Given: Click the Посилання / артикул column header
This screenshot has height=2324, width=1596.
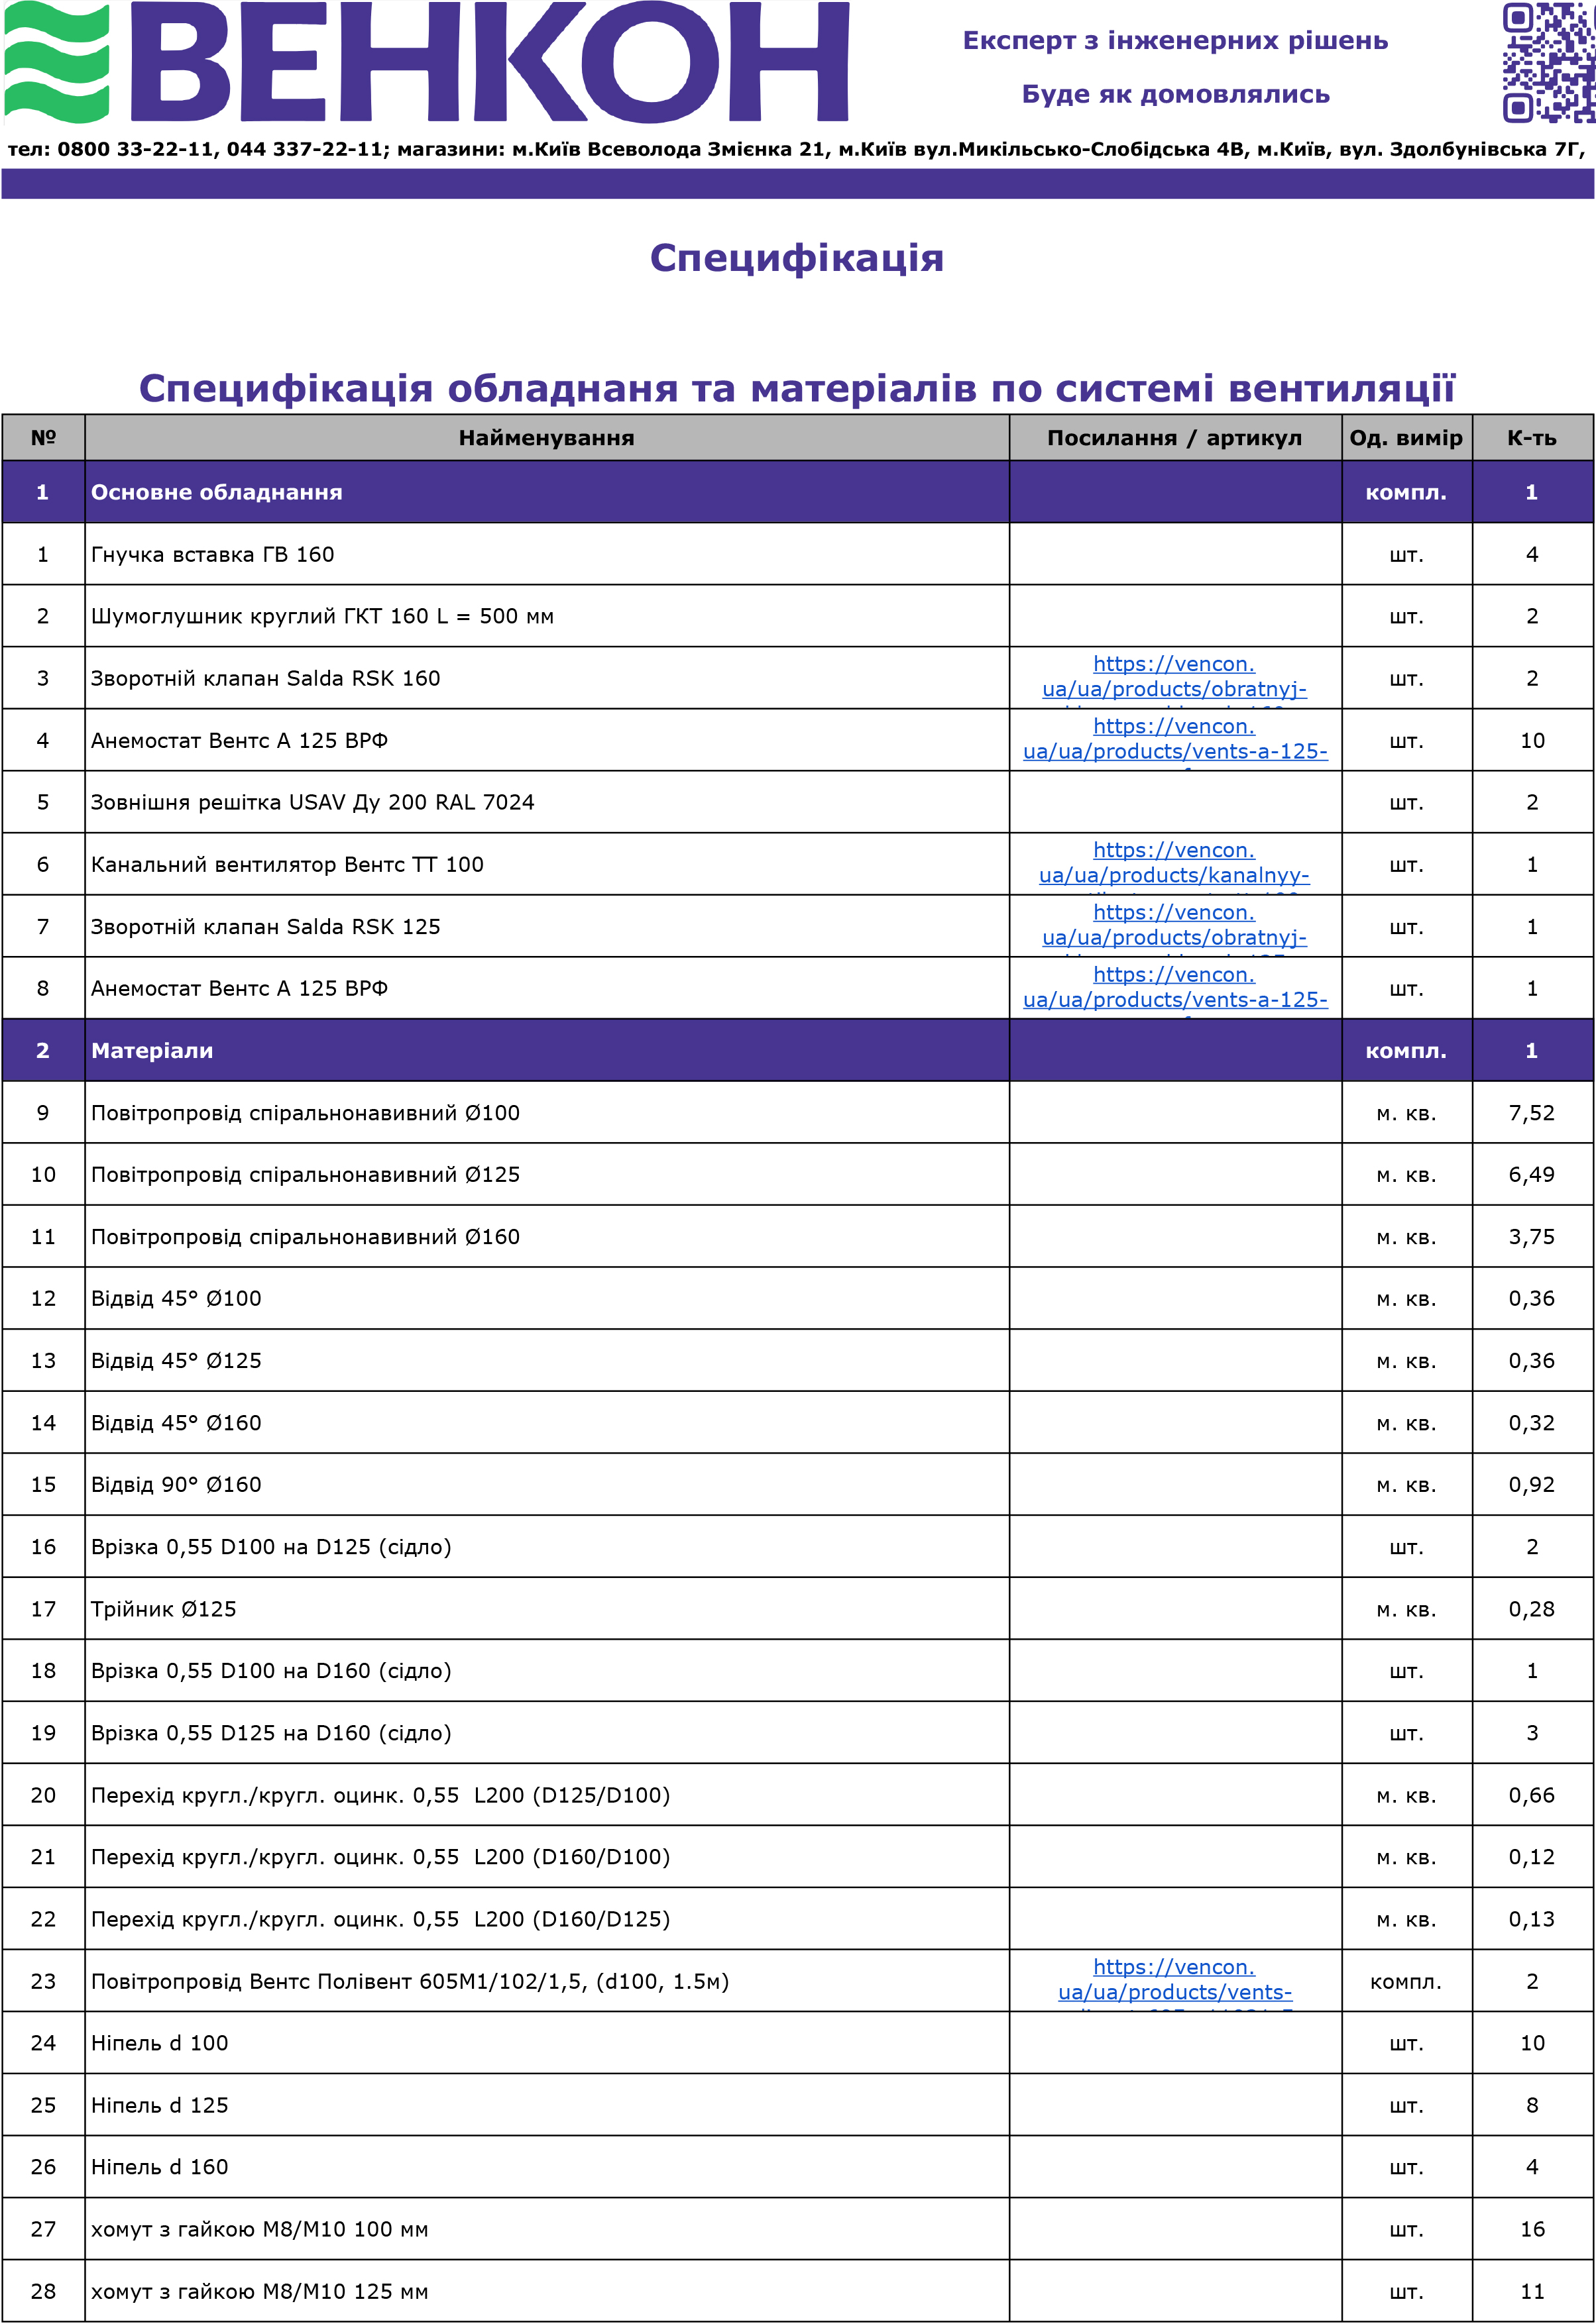Looking at the screenshot, I should 1174,438.
